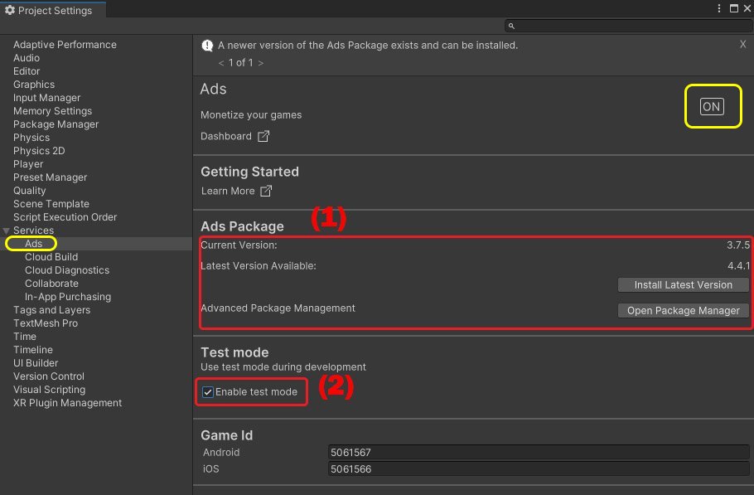Toggle the Ads service ON switch
Screen dimensions: 754x495
pyautogui.click(x=712, y=106)
